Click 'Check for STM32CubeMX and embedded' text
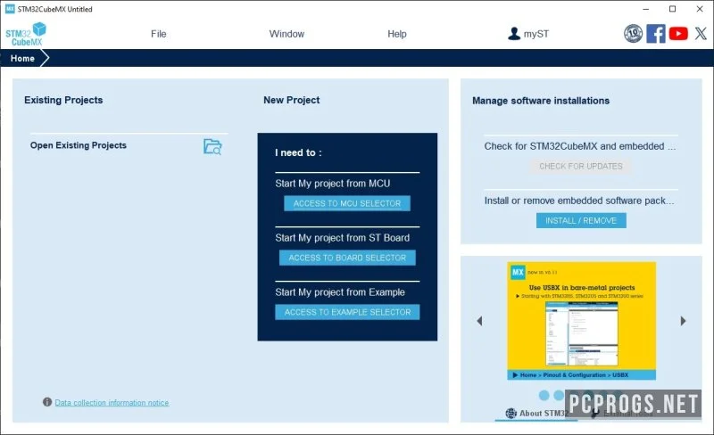This screenshot has height=435, width=714. 579,146
